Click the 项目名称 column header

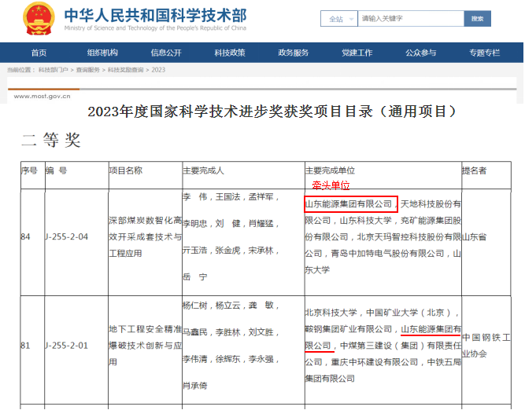point(126,170)
